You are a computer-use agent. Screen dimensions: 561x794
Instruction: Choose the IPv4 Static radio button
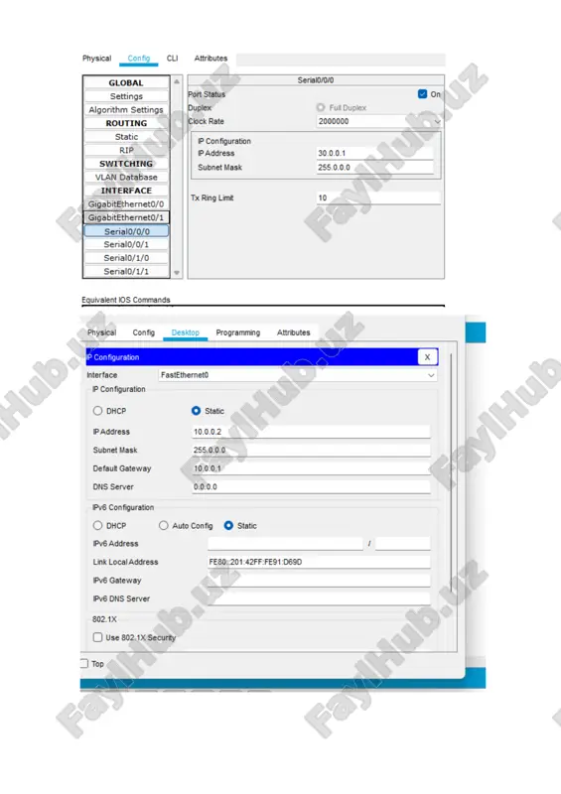(x=197, y=411)
